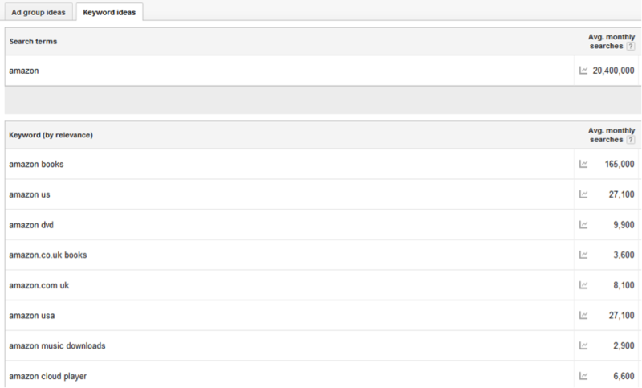Switch to Ad group ideas tab
This screenshot has width=642, height=388.
(39, 12)
